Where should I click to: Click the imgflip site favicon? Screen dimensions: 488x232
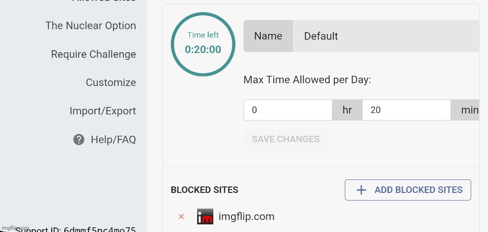[205, 217]
